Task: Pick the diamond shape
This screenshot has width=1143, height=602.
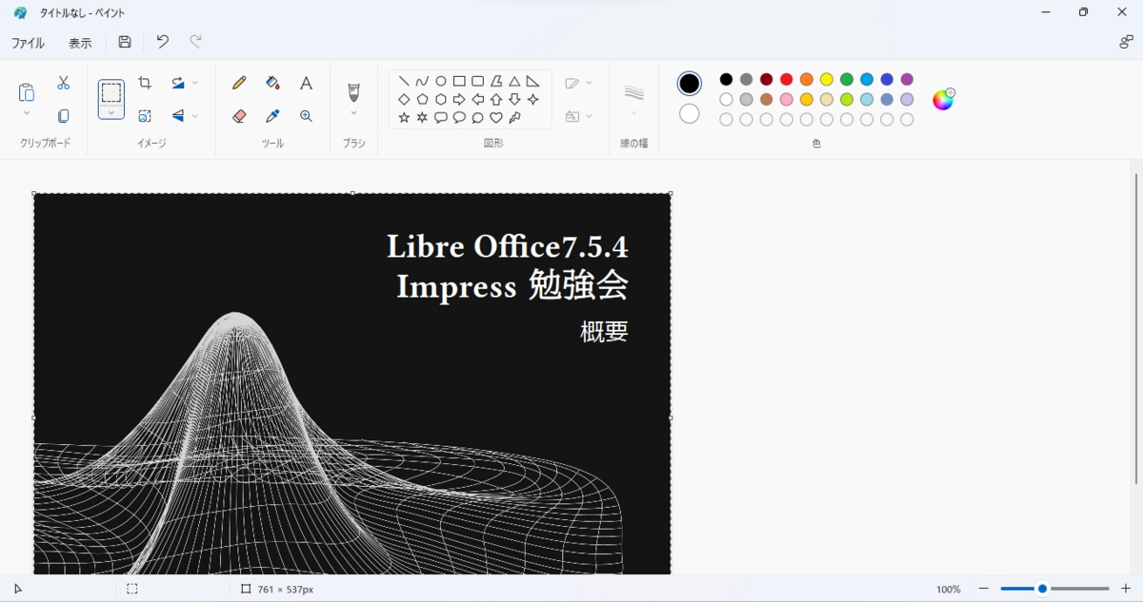Action: tap(404, 99)
